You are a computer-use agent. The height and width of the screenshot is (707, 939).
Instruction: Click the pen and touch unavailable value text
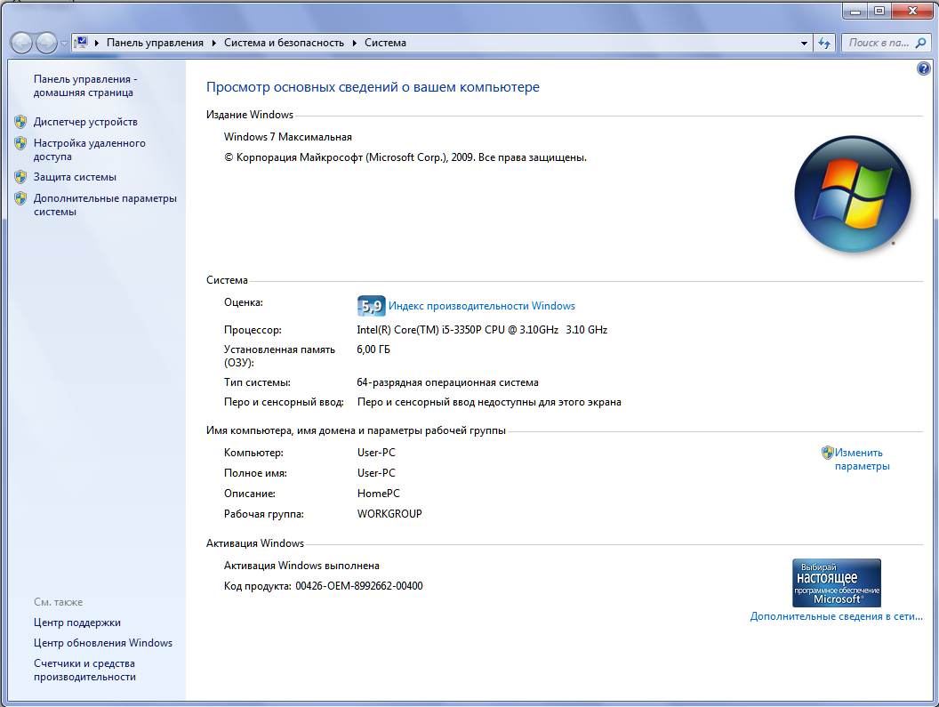[x=489, y=402]
